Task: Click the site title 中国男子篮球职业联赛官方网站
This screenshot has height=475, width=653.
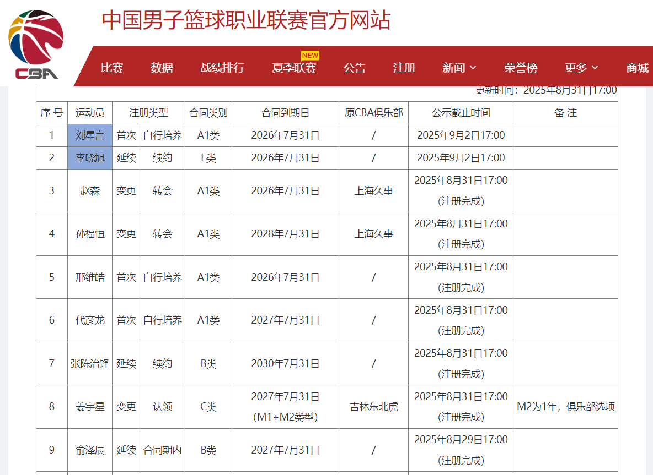Action: click(x=247, y=20)
